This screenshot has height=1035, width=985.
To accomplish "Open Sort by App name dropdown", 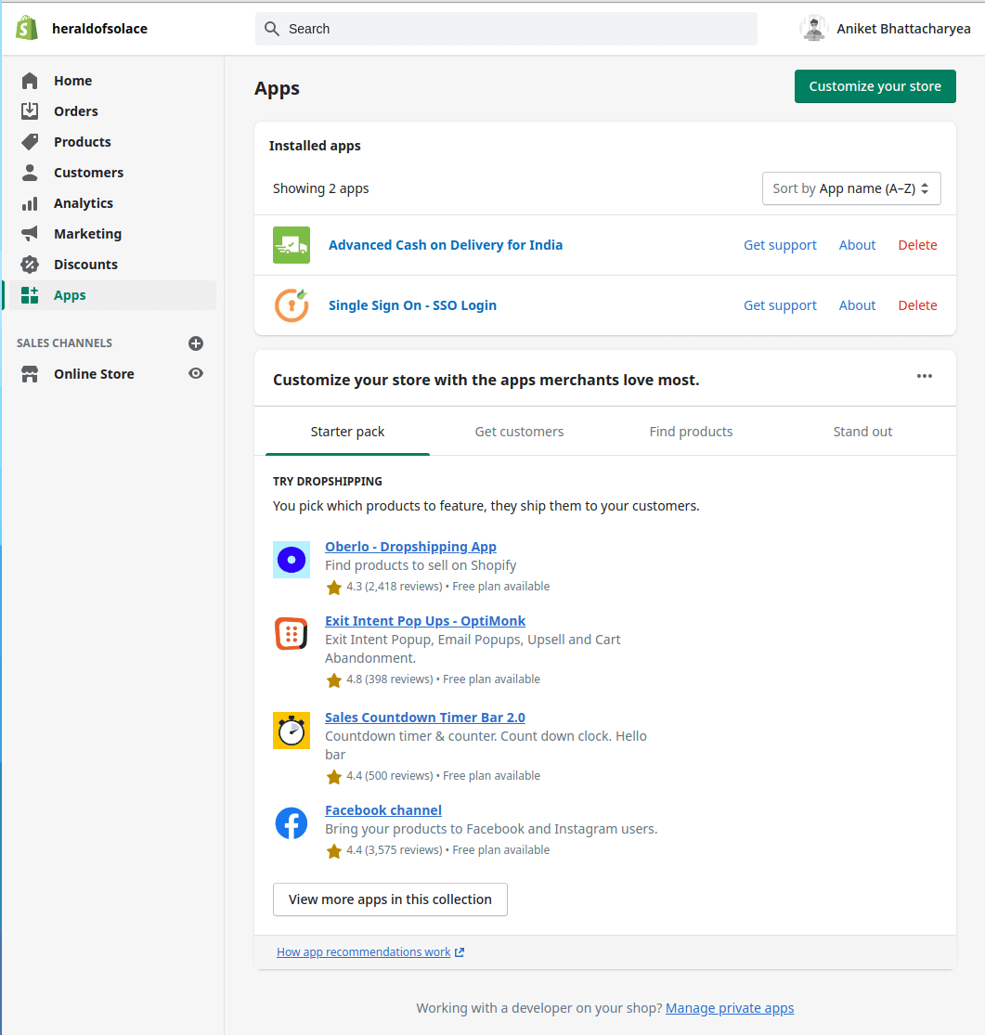I will point(851,188).
